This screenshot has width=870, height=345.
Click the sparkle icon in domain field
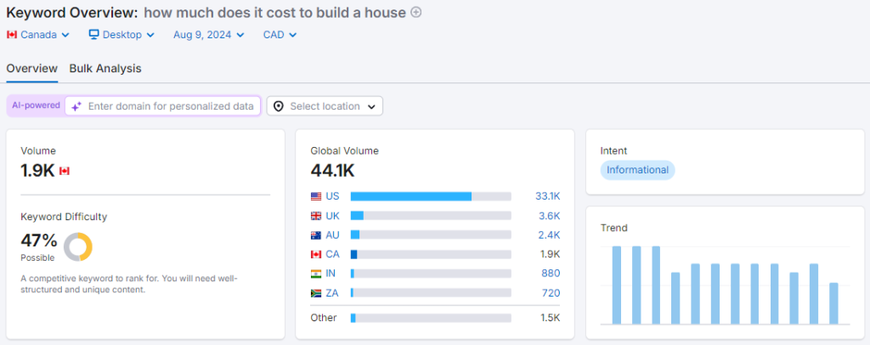tap(76, 106)
